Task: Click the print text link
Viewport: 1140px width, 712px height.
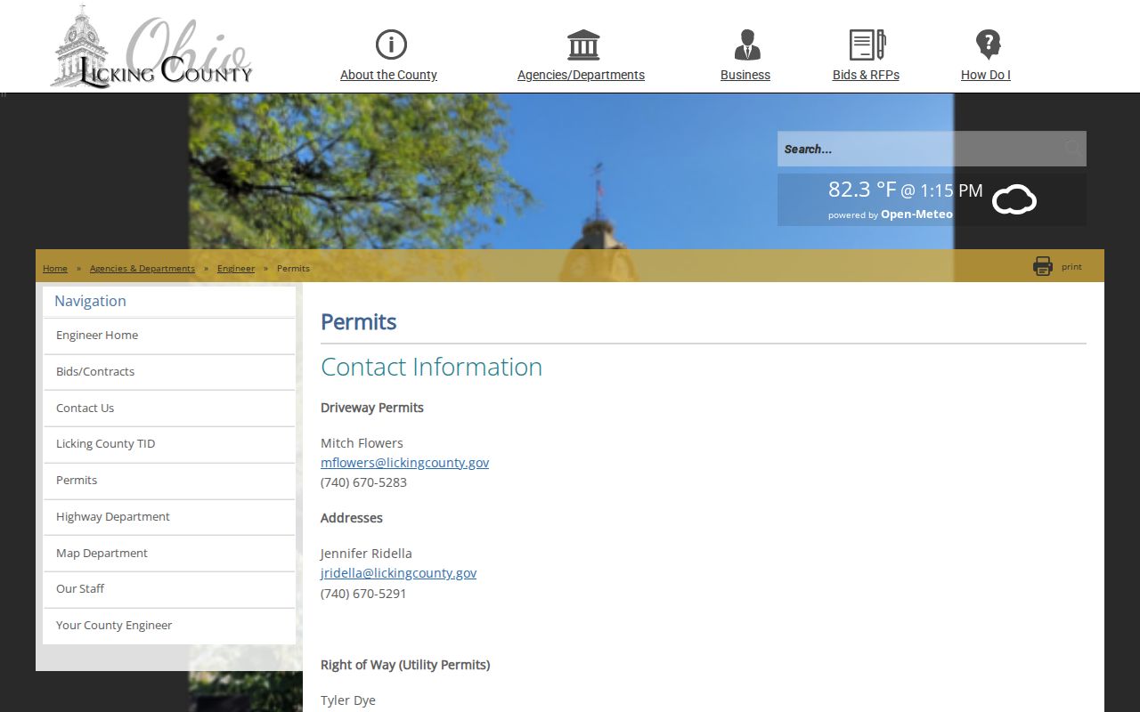Action: tap(1071, 267)
